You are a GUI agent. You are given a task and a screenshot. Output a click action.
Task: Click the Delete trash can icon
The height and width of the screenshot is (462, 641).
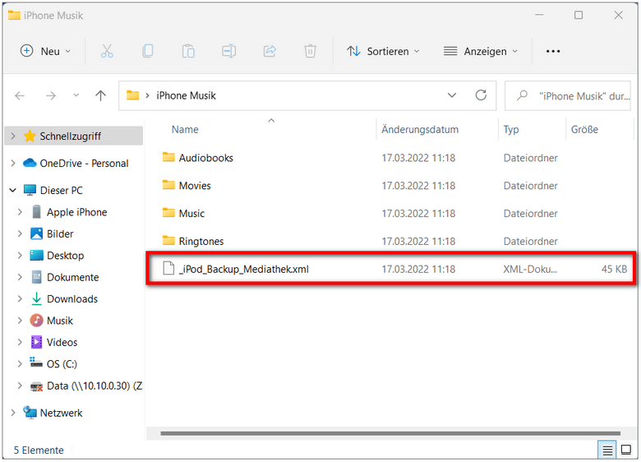tap(311, 51)
